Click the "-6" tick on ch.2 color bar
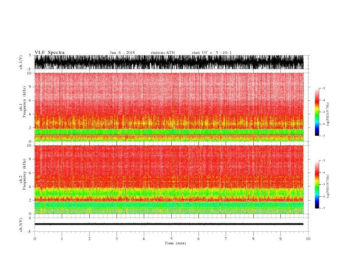The width and height of the screenshot is (347, 268). click(323, 196)
